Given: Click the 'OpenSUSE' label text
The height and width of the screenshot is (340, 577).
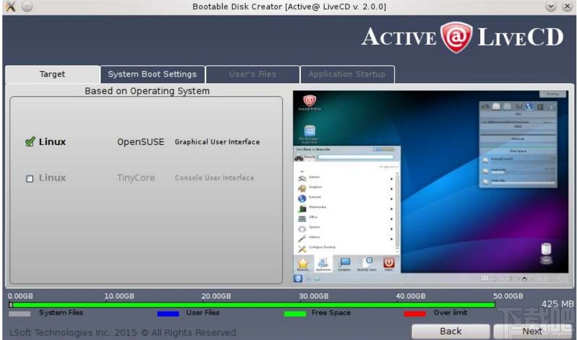Looking at the screenshot, I should coord(141,142).
